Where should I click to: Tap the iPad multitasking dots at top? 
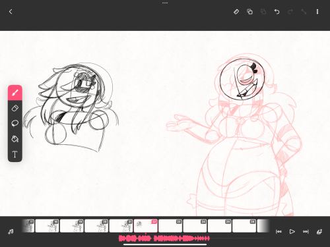[x=165, y=3]
